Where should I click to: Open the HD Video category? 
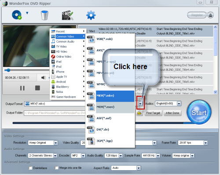click(68, 51)
